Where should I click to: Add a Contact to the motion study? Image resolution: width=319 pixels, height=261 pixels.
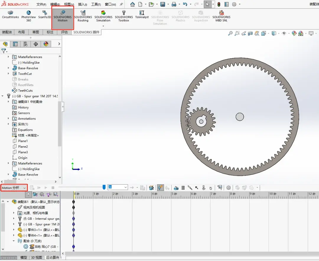[x=204, y=188]
